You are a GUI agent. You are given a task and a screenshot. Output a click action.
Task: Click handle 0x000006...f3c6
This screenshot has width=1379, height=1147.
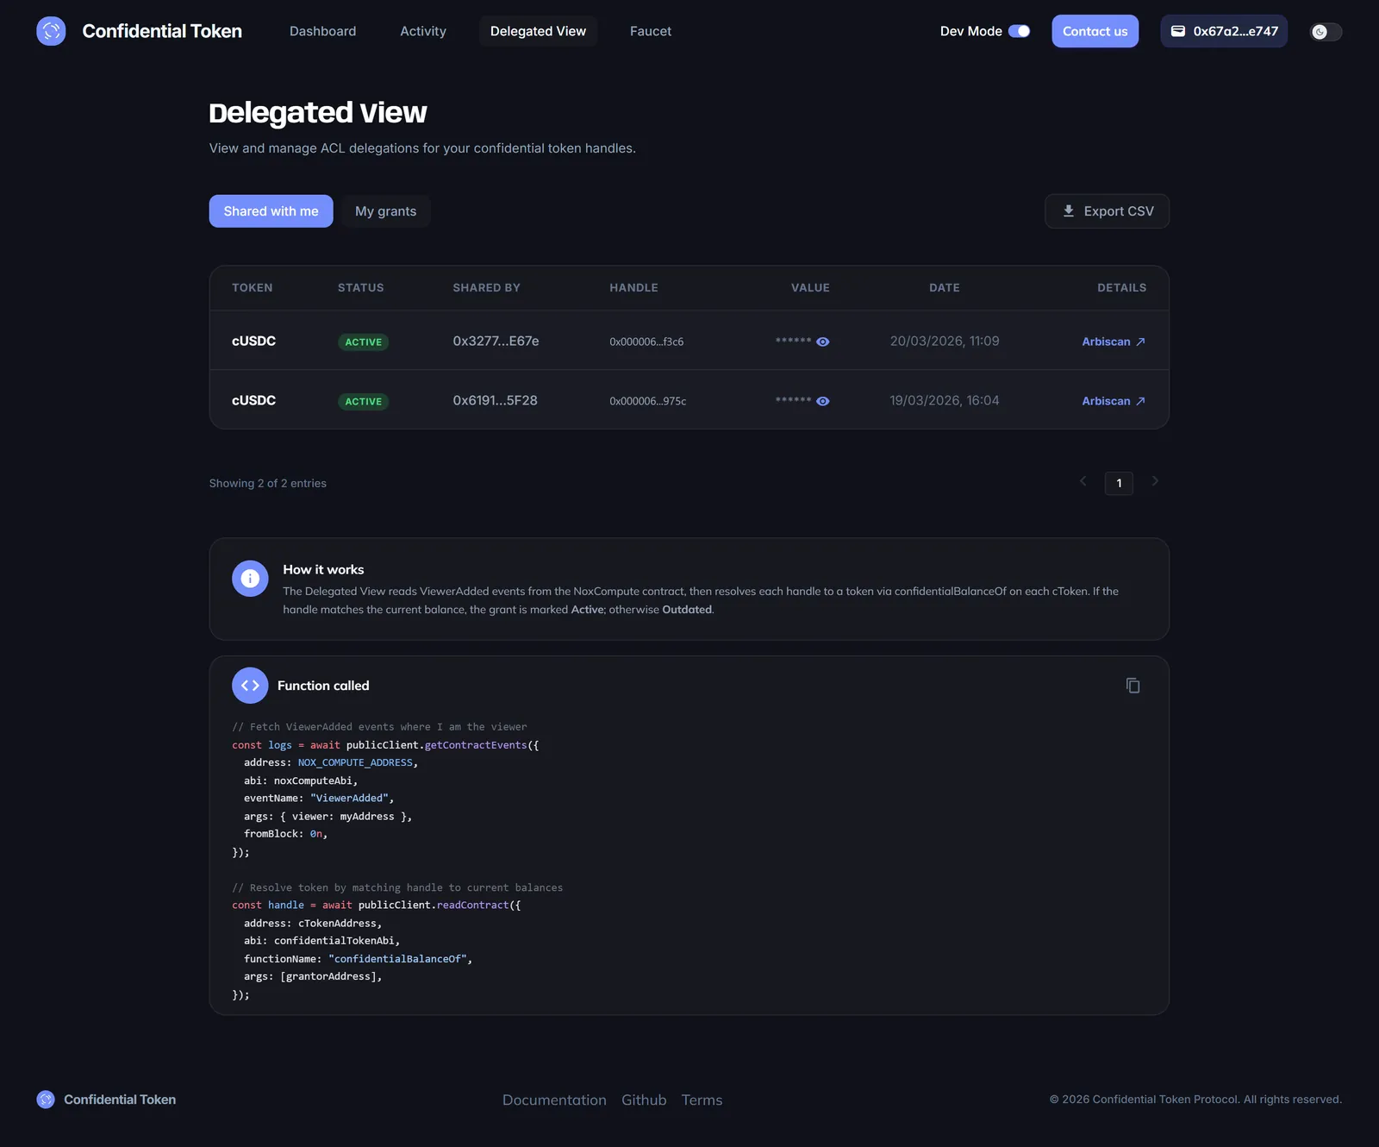(646, 342)
